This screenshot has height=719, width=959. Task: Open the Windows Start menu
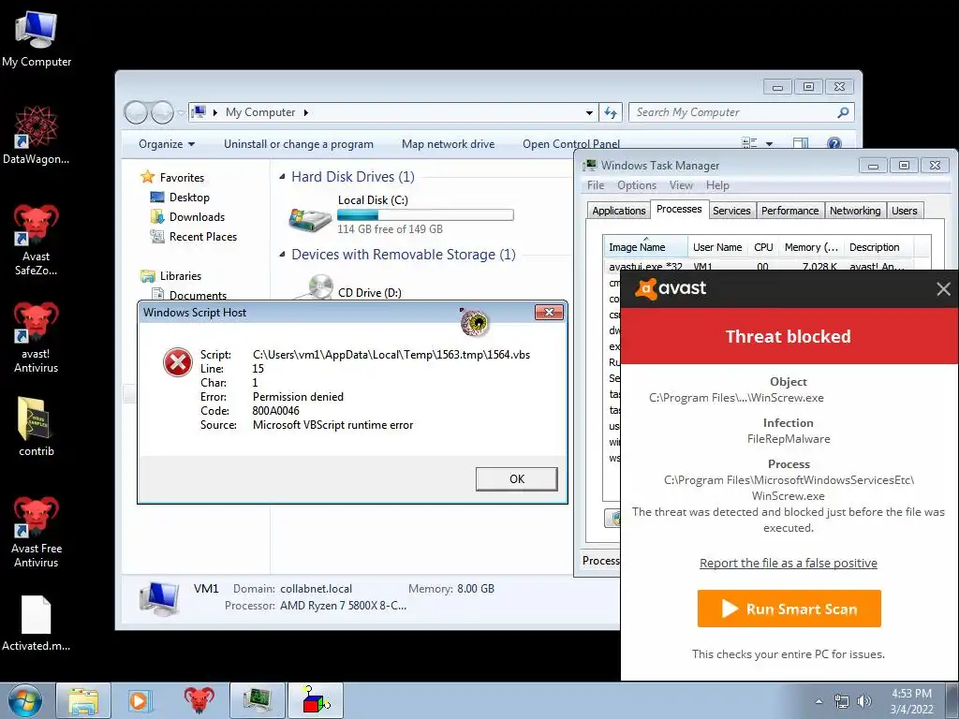[24, 700]
